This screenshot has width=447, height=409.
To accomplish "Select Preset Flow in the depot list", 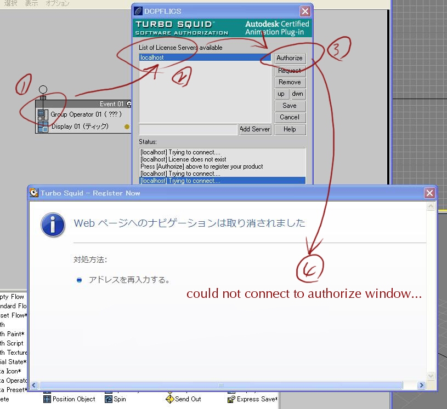I will click(x=13, y=315).
